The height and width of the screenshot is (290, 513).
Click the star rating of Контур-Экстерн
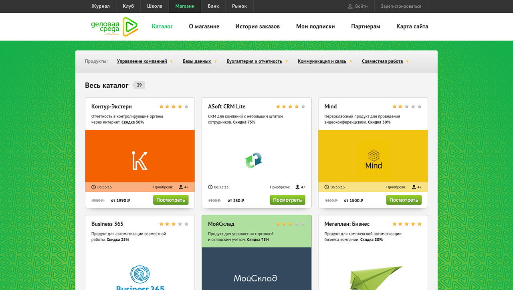click(x=174, y=107)
